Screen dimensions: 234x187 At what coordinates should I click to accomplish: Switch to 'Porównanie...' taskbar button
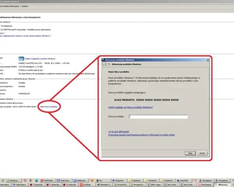coord(206,185)
